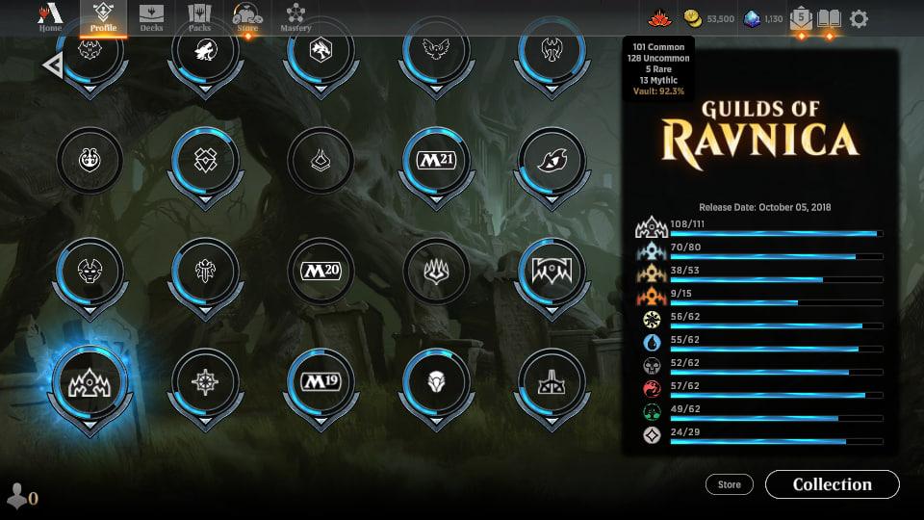Open the friends list silhouette icon

16,497
